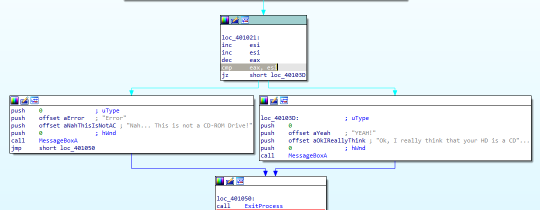
Task: Click the "Nah... This is not a CD-ROM Drive!" comment
Action: pos(189,125)
